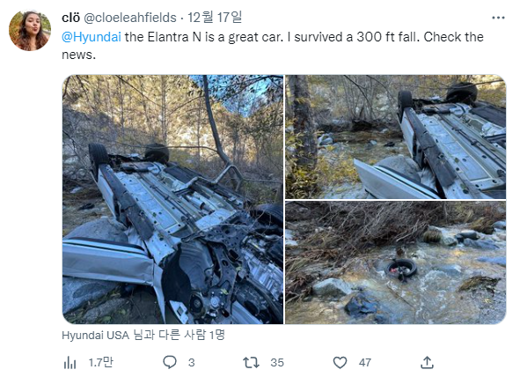Open the view analytics bar chart icon

click(70, 363)
